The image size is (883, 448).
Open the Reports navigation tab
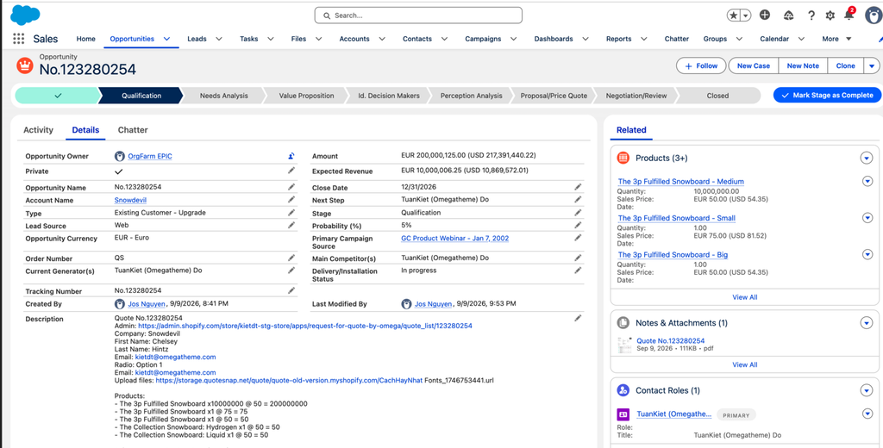point(618,39)
